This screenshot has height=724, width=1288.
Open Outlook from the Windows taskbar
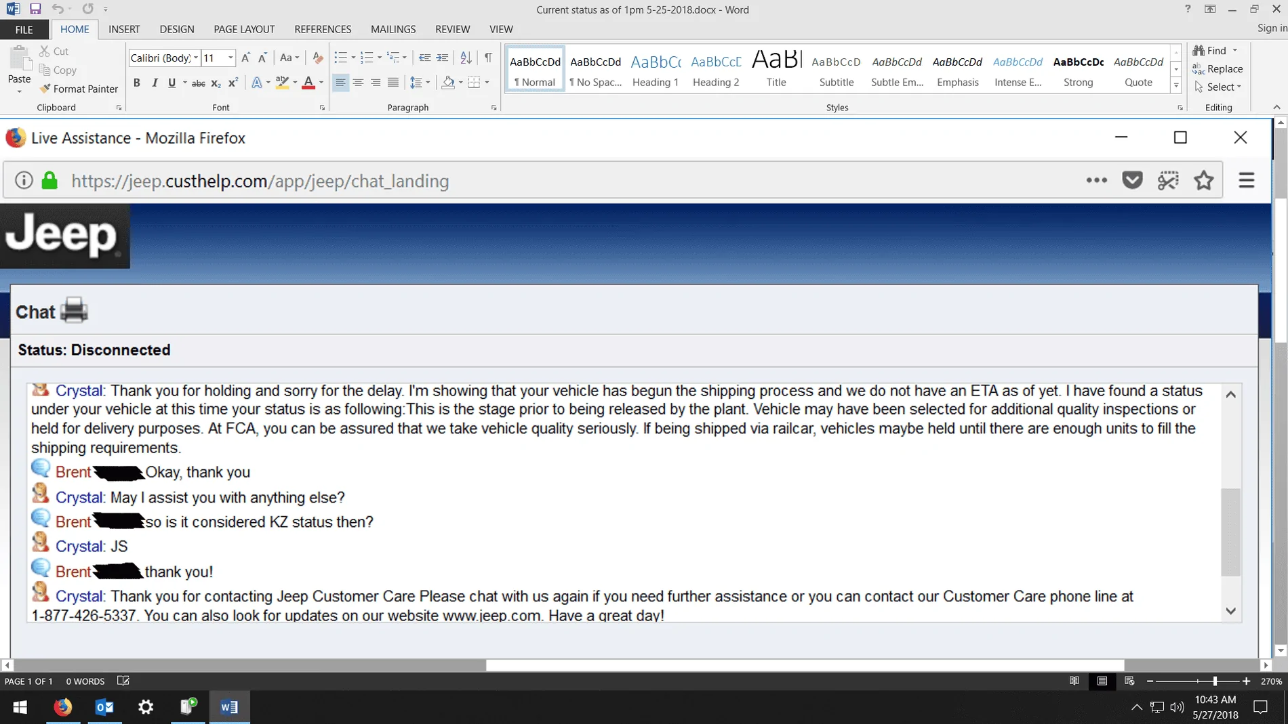(104, 707)
